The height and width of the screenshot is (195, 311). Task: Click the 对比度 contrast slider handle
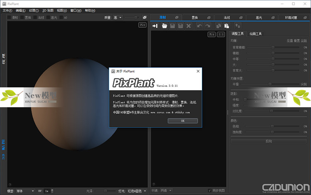click(271, 111)
